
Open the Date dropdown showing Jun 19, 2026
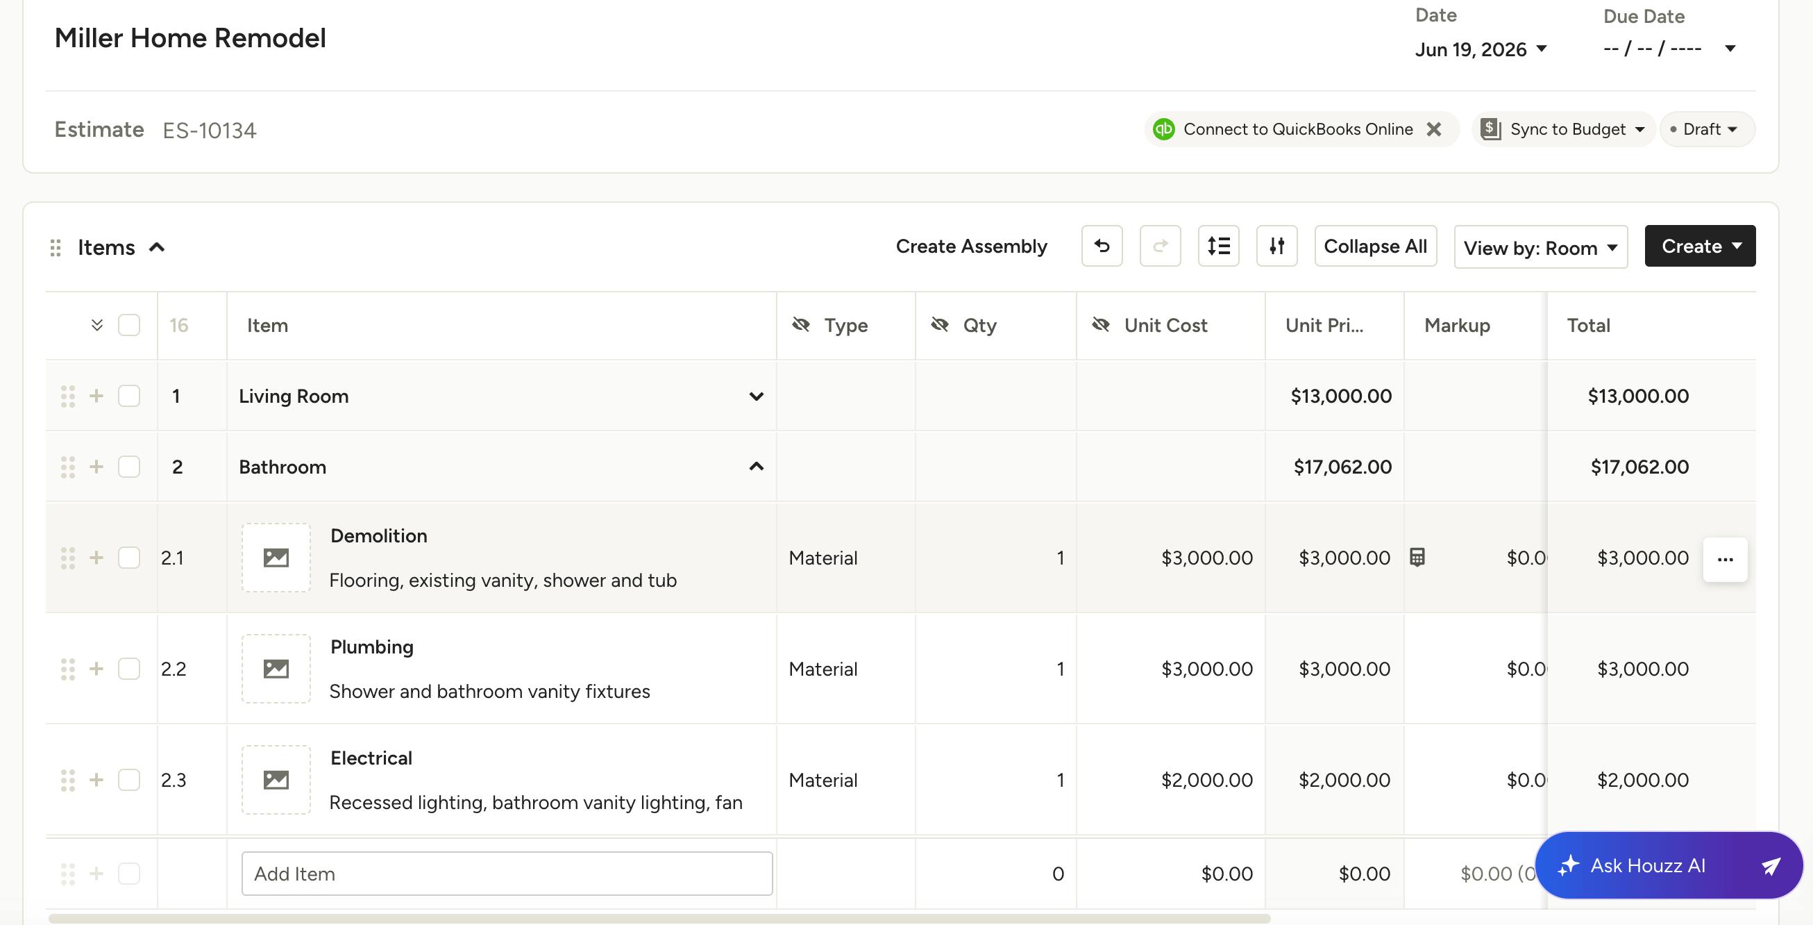[x=1481, y=49]
